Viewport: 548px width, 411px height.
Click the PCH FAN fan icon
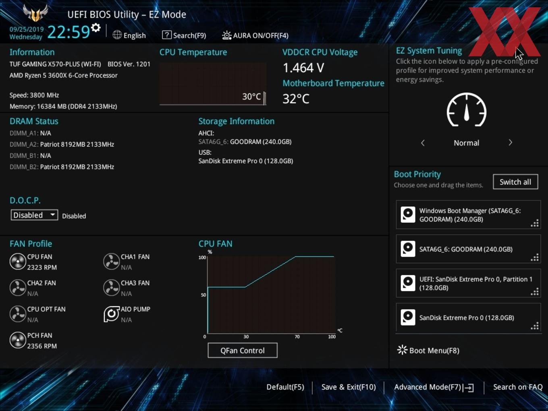[18, 340]
